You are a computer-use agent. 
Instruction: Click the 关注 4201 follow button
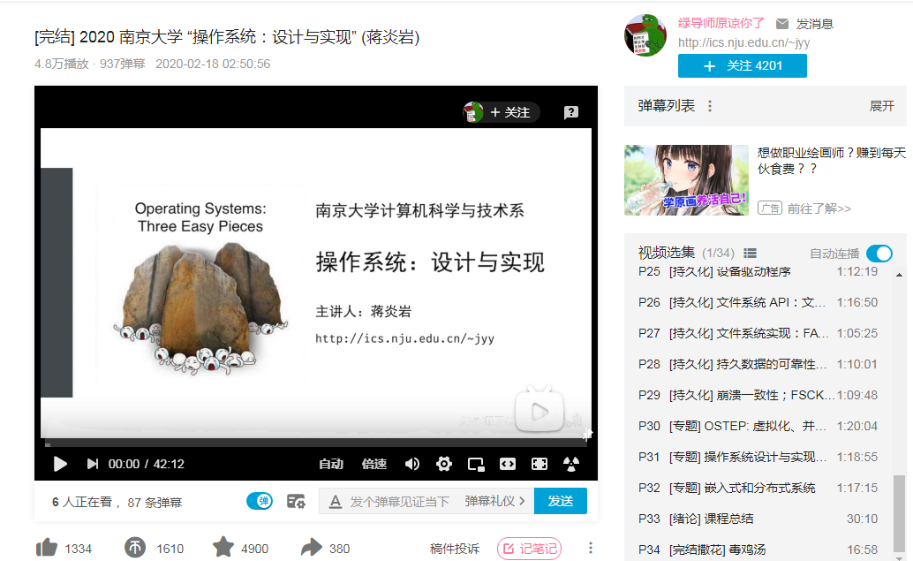(742, 65)
